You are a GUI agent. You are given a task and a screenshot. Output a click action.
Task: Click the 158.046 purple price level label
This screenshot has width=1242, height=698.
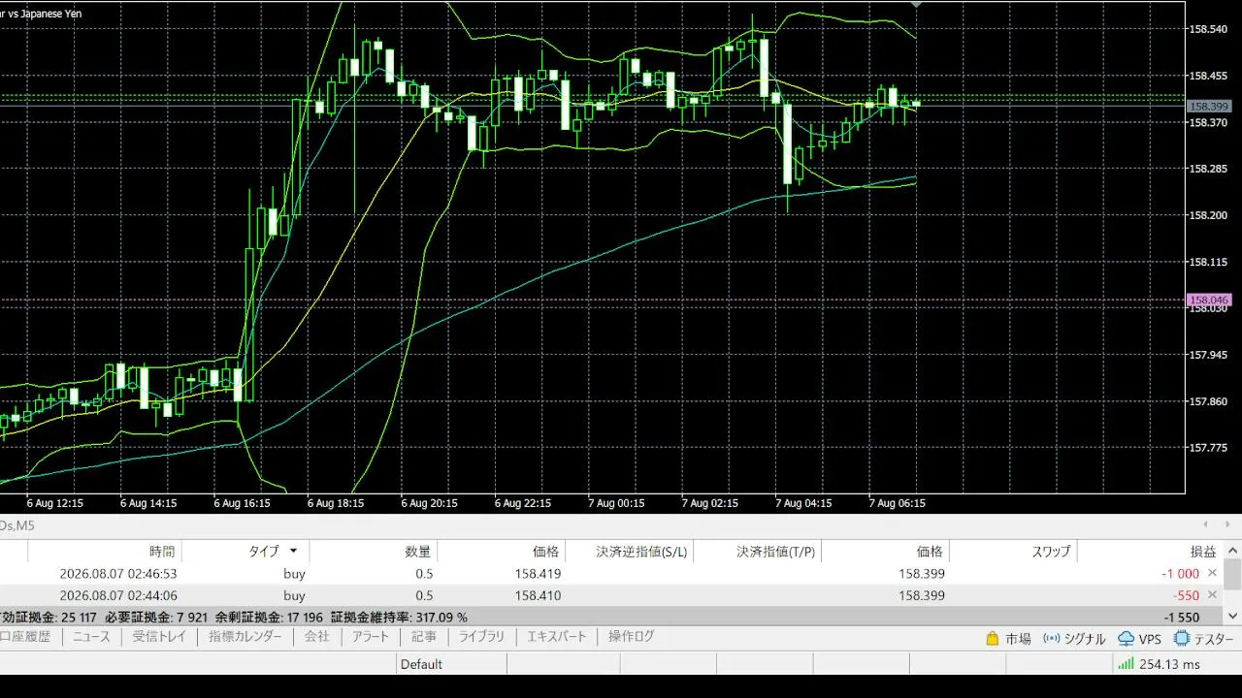click(x=1209, y=301)
